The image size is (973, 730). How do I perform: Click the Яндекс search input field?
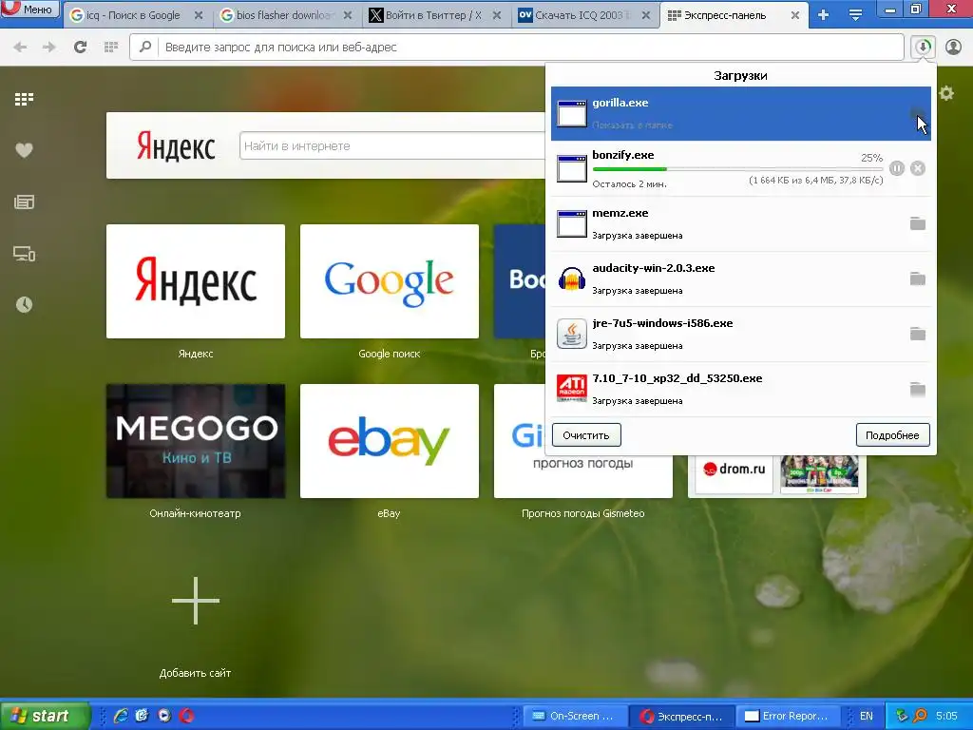click(x=392, y=145)
